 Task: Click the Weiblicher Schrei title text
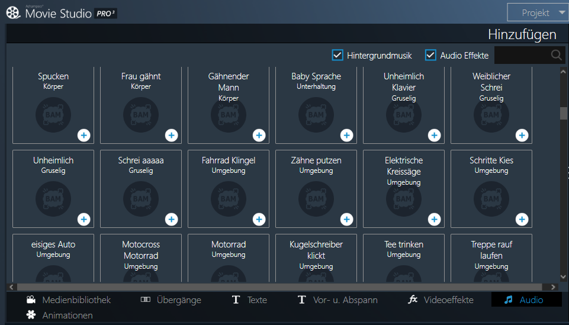click(491, 82)
